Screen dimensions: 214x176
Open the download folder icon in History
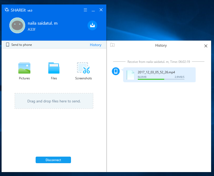[x=112, y=45]
